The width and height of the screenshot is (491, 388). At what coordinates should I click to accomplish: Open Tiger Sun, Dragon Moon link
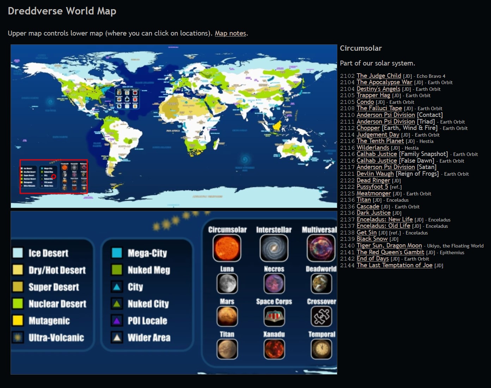click(x=389, y=246)
